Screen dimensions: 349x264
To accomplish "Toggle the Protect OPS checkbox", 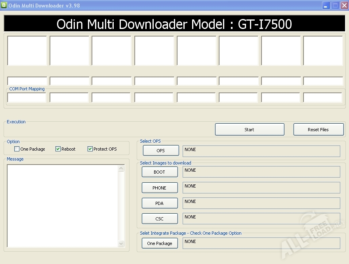I will 90,149.
